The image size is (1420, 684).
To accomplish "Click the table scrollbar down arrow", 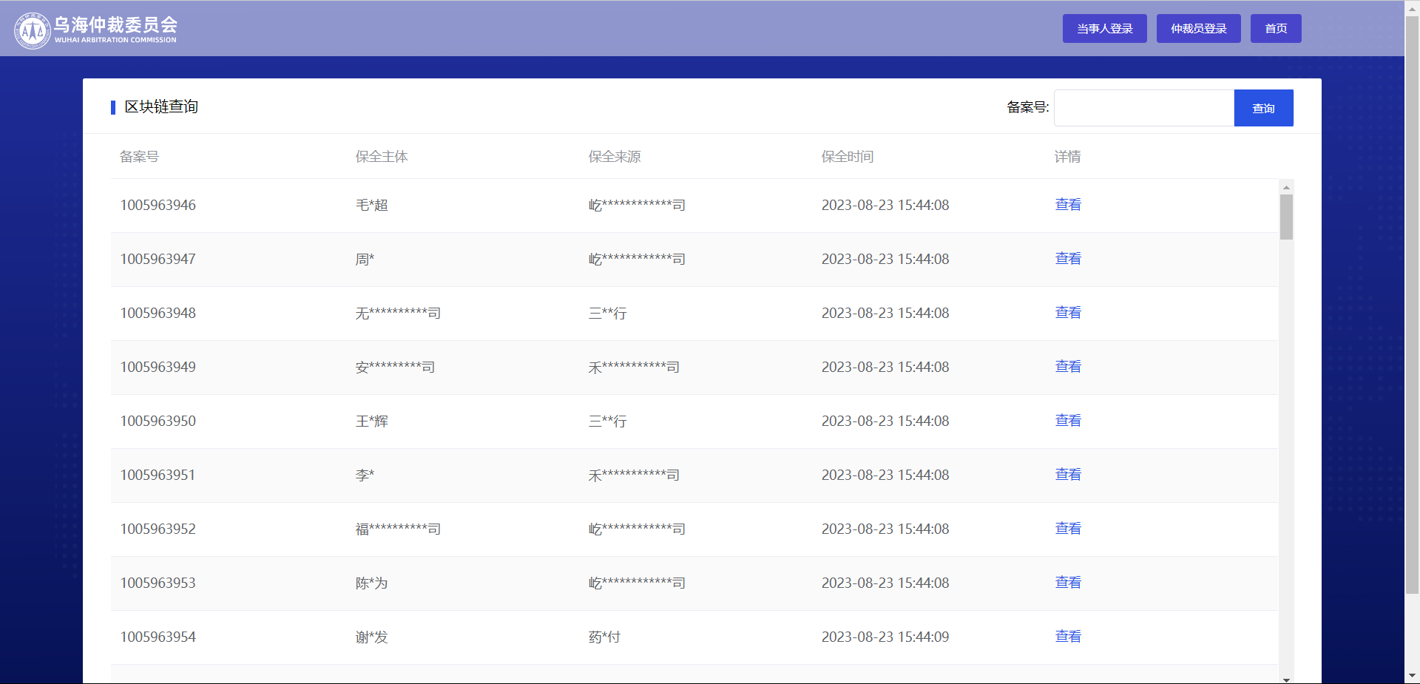I will (1286, 679).
